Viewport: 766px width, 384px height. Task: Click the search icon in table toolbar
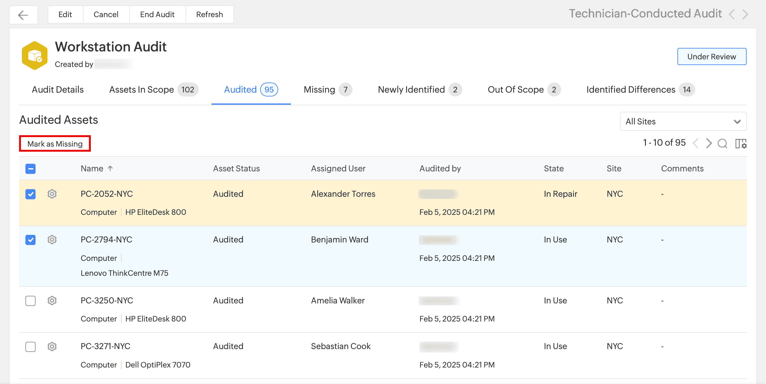coord(722,143)
